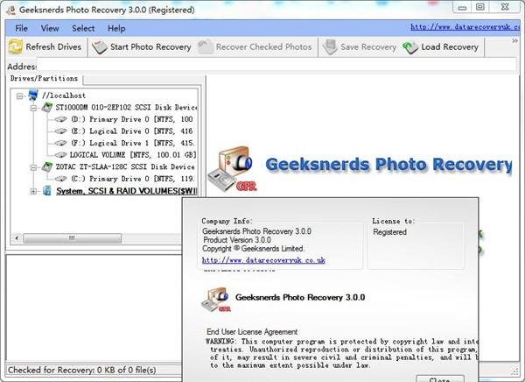525x382 pixels.
Task: Click the toolbar overflow chevron
Action: click(x=515, y=41)
